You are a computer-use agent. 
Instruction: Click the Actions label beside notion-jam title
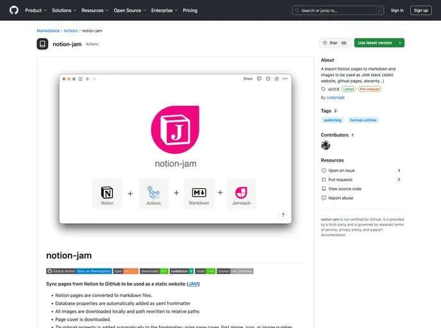pos(92,44)
